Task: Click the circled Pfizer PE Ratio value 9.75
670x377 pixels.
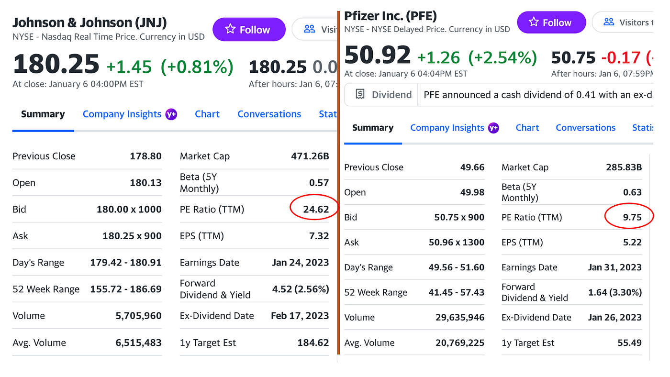Action: tap(632, 217)
